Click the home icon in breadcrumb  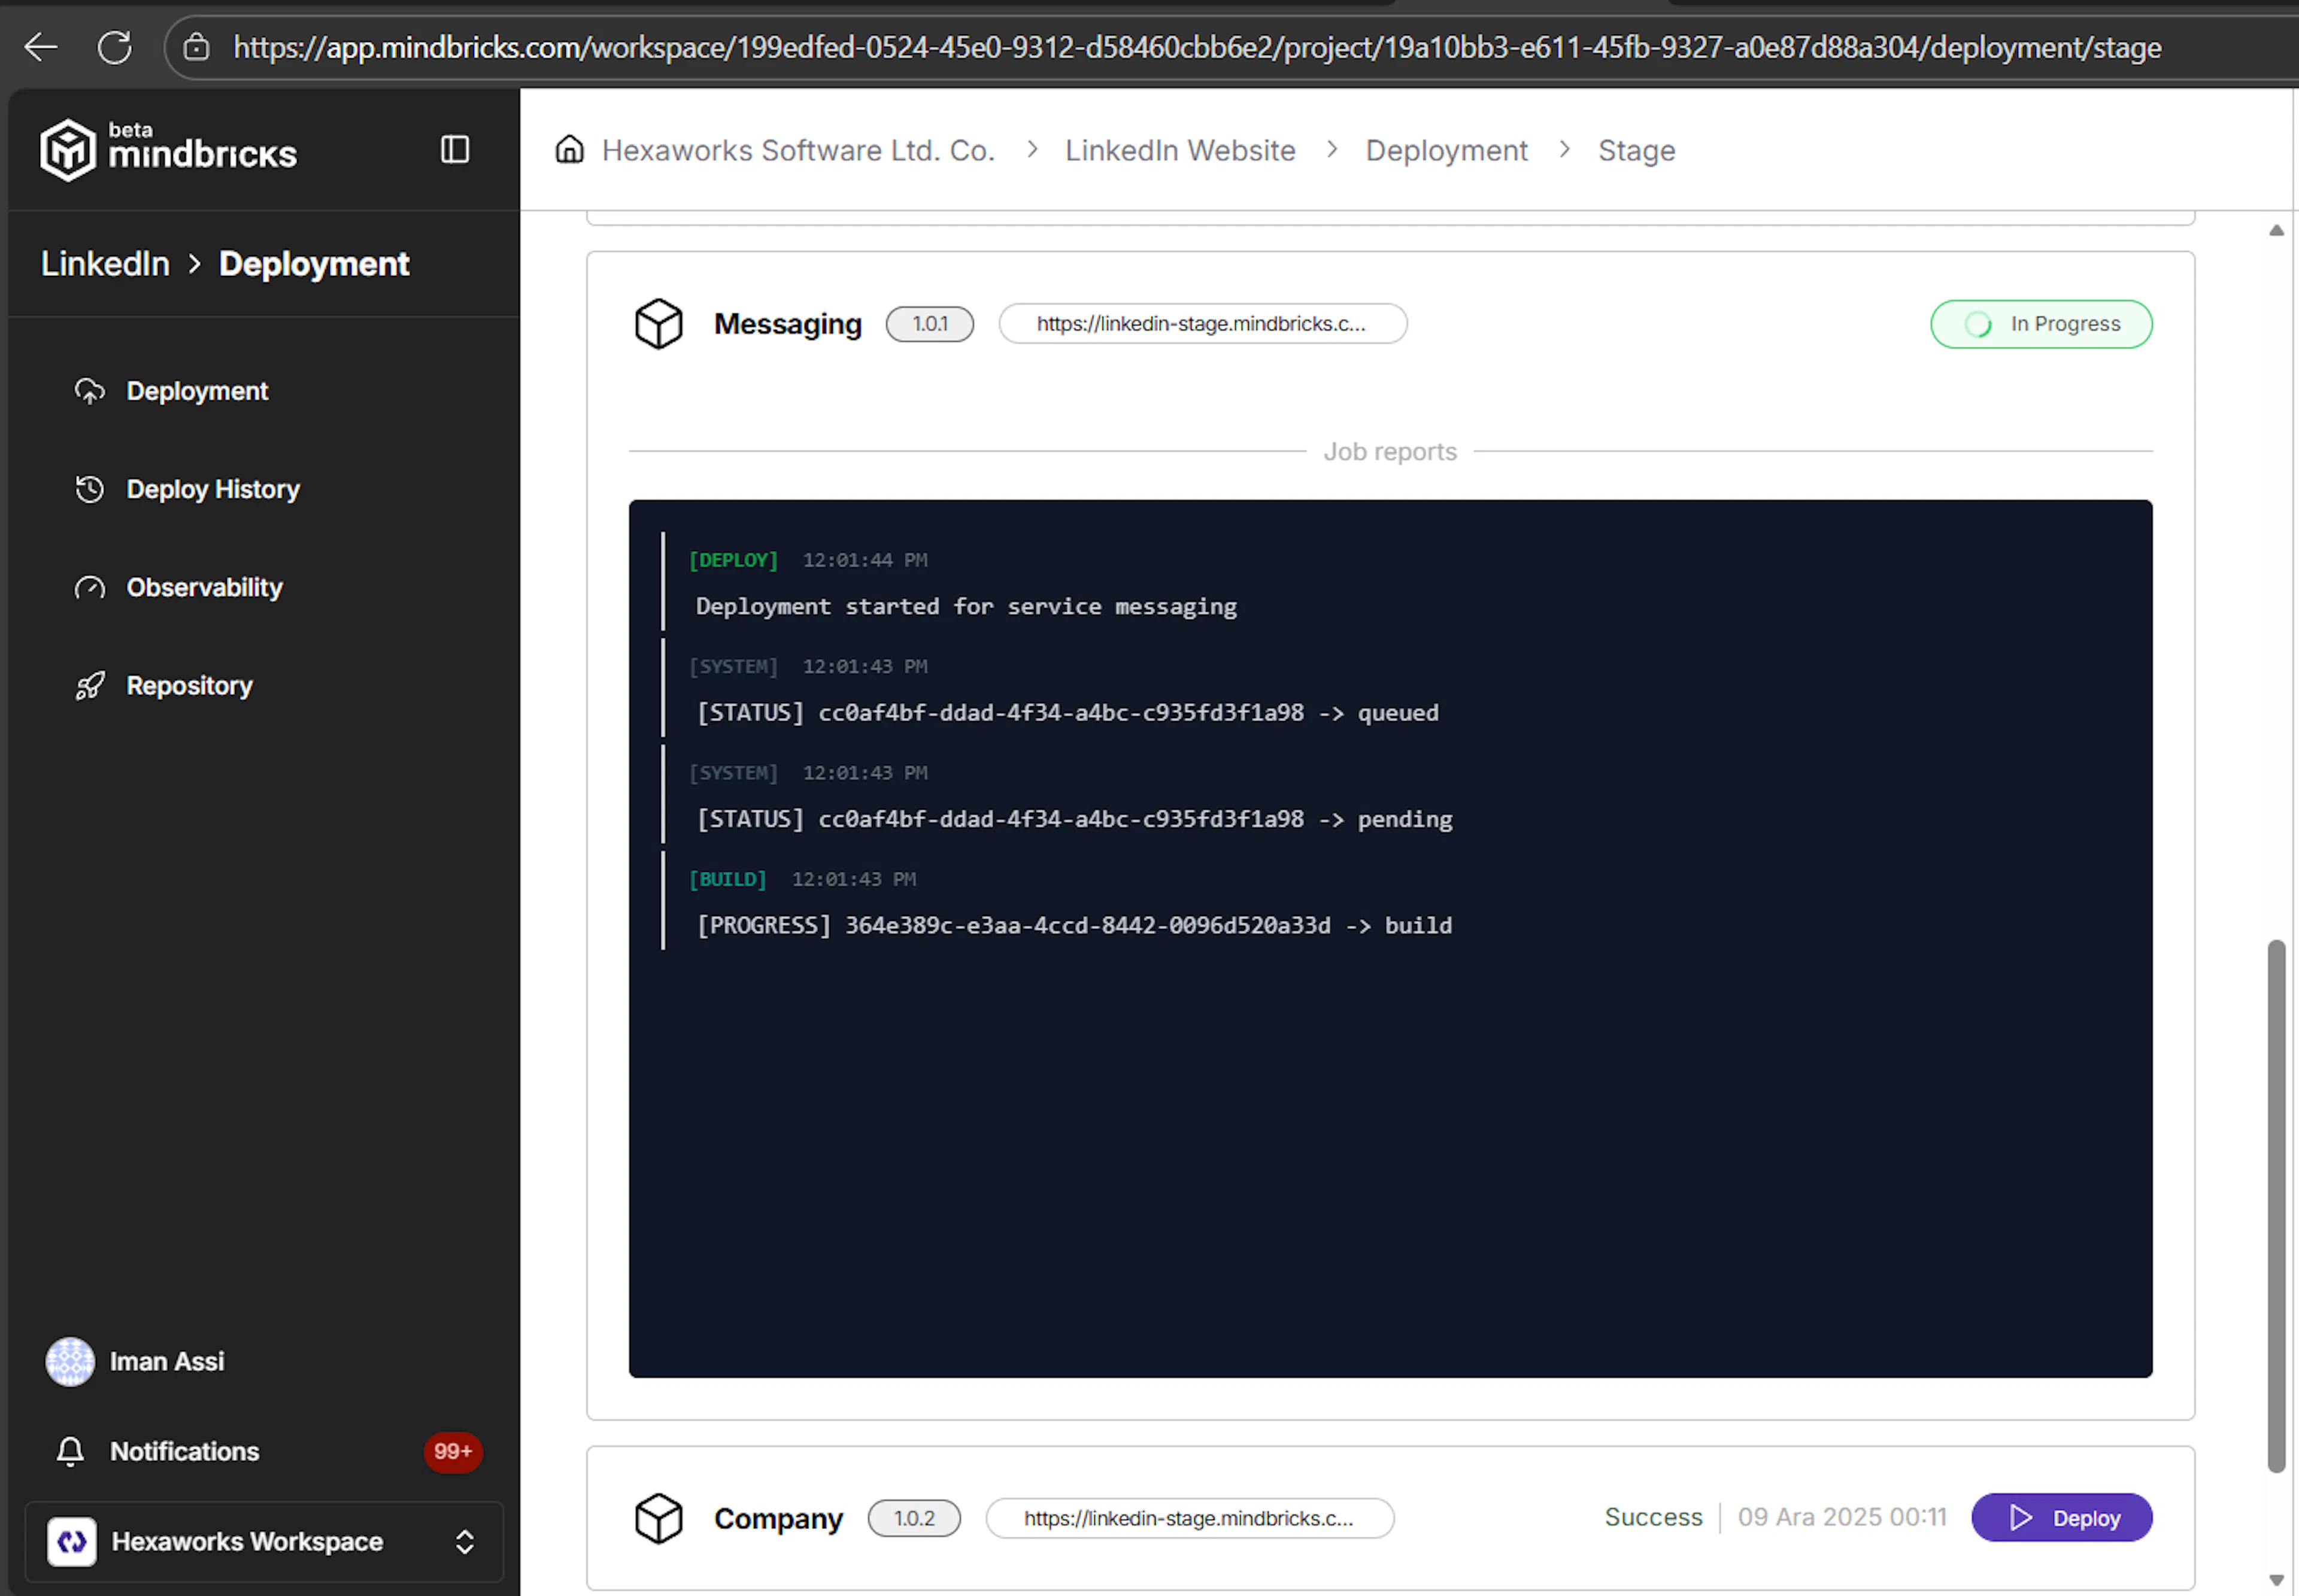[x=570, y=150]
